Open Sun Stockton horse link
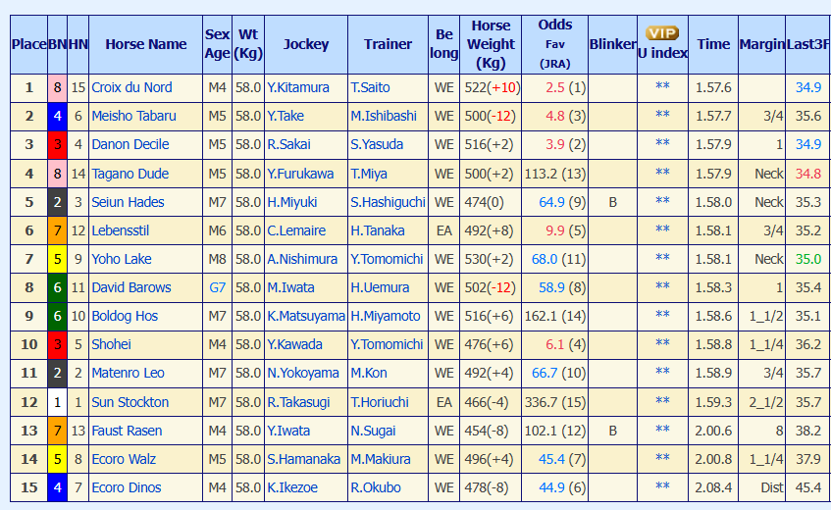 point(130,402)
